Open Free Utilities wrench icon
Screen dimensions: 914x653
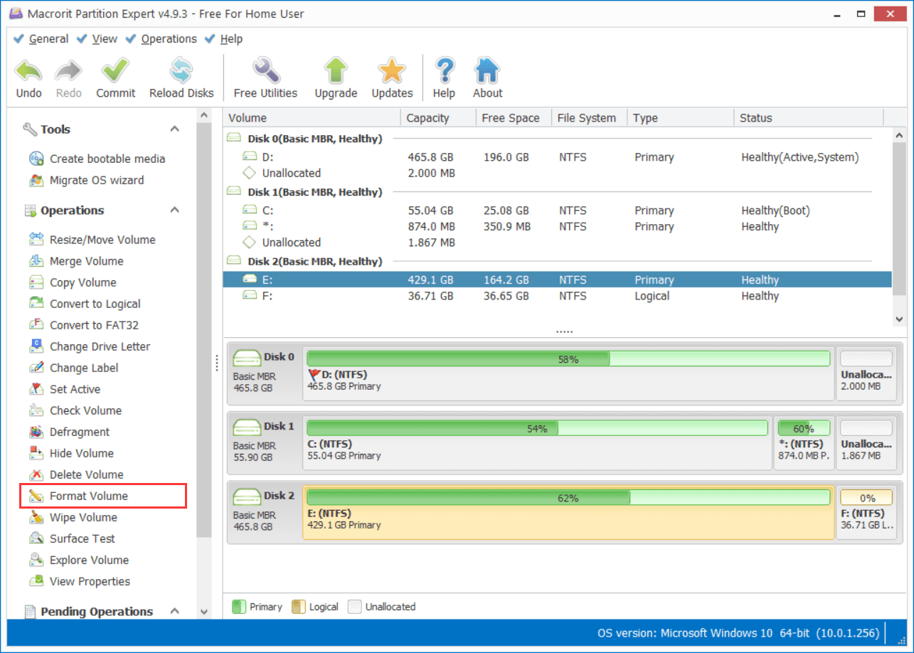(x=265, y=73)
